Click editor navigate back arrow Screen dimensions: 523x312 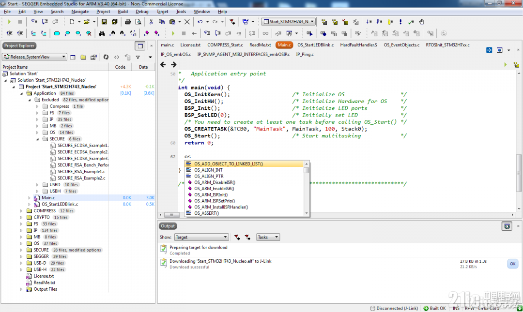(163, 64)
